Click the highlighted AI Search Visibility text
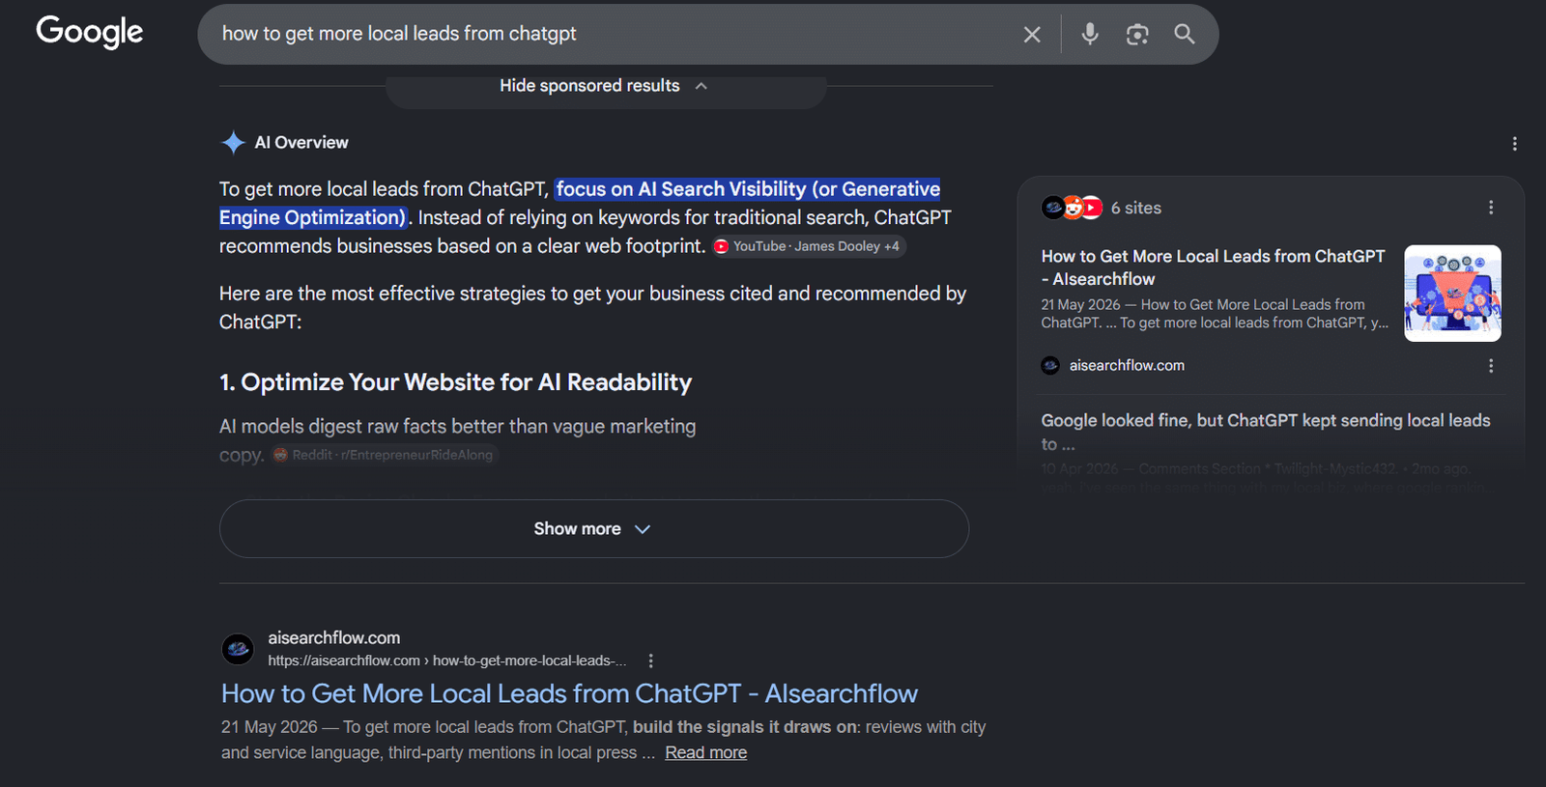Viewport: 1546px width, 787px height. [580, 203]
